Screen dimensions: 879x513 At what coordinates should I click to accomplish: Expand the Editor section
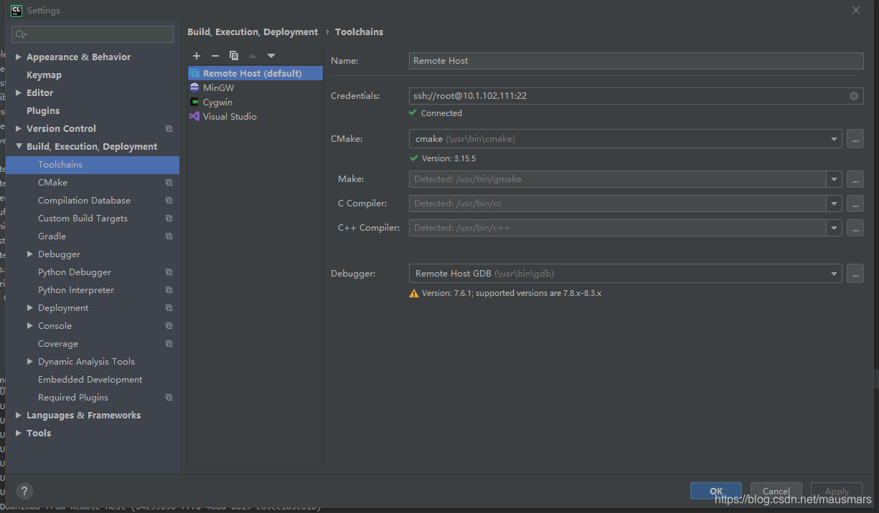(19, 92)
